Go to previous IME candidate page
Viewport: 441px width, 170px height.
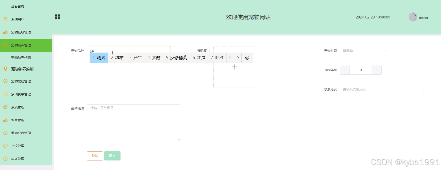230,57
